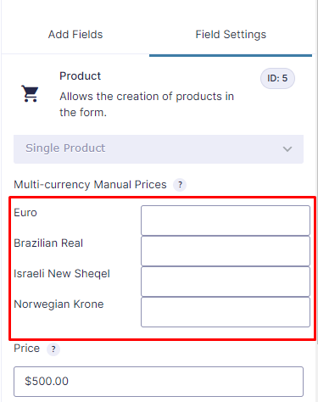The image size is (318, 402).
Task: Click the Norwegian Krone price input
Action: click(x=226, y=312)
